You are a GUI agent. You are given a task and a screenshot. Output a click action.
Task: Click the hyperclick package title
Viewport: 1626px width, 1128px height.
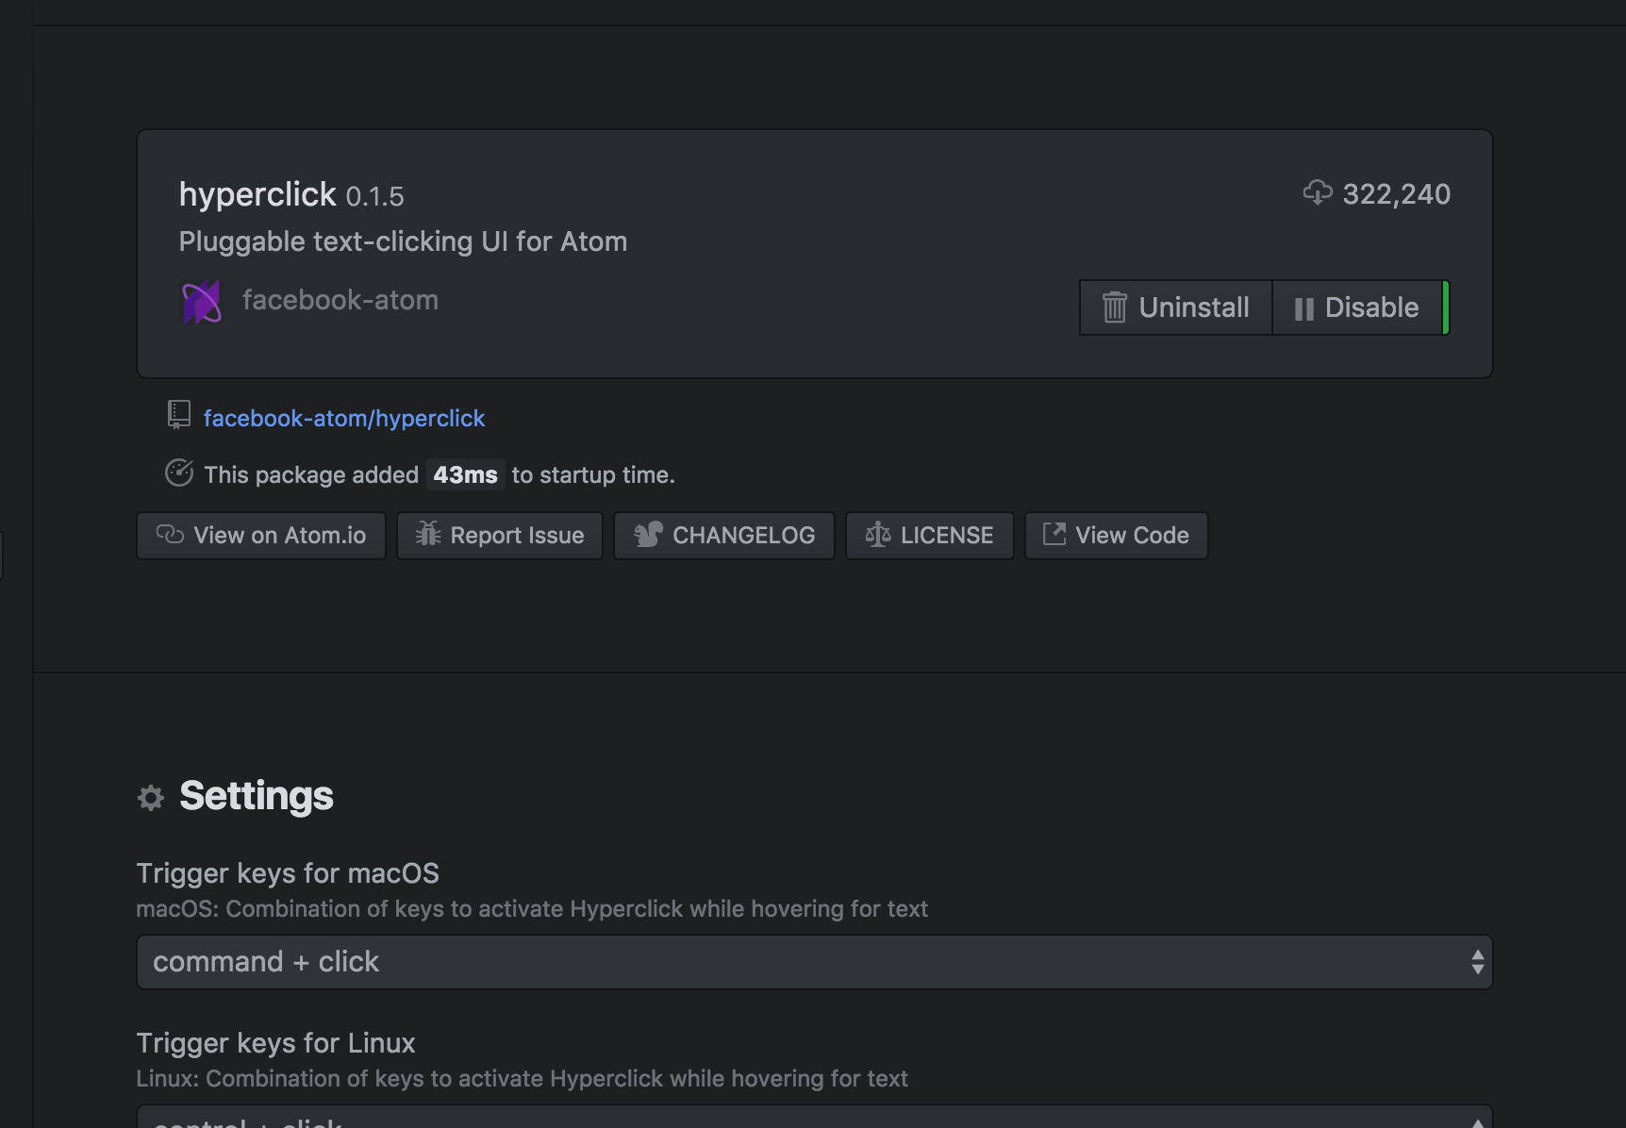[257, 194]
